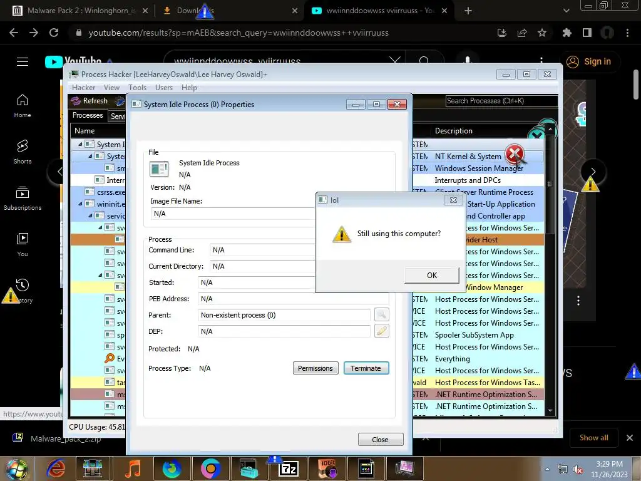Select the Interrupts and DPCs row

[x=468, y=180]
